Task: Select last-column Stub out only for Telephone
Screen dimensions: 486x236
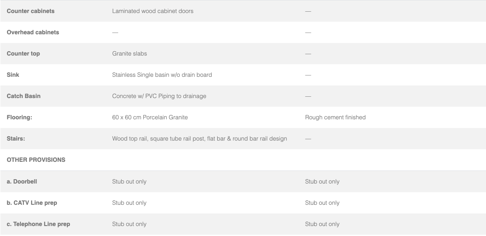Action: coord(322,224)
